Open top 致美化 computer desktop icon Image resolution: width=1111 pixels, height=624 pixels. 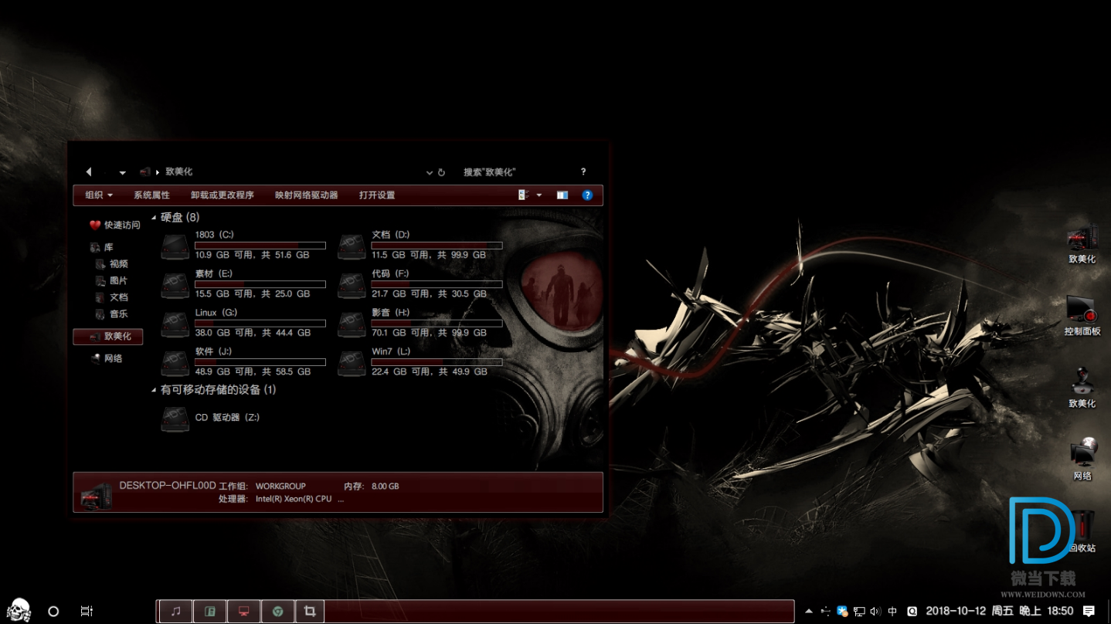coord(1082,244)
